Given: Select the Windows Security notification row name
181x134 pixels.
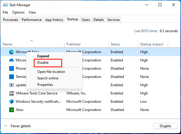Looking at the screenshot, I should tap(38, 102).
